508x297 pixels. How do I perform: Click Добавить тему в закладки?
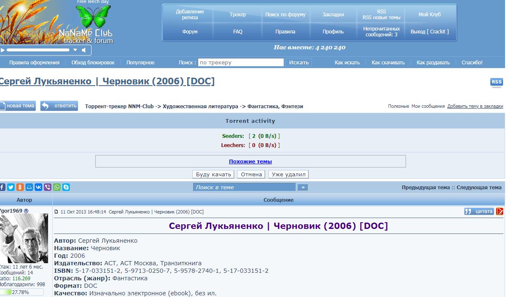tap(475, 107)
